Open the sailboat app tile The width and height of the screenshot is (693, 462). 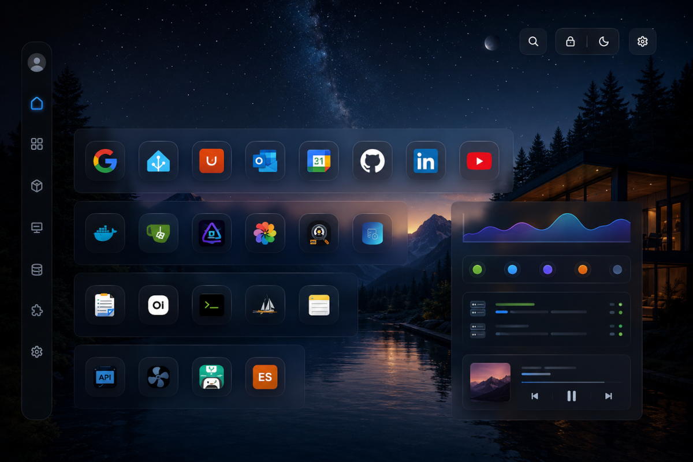[x=265, y=305]
